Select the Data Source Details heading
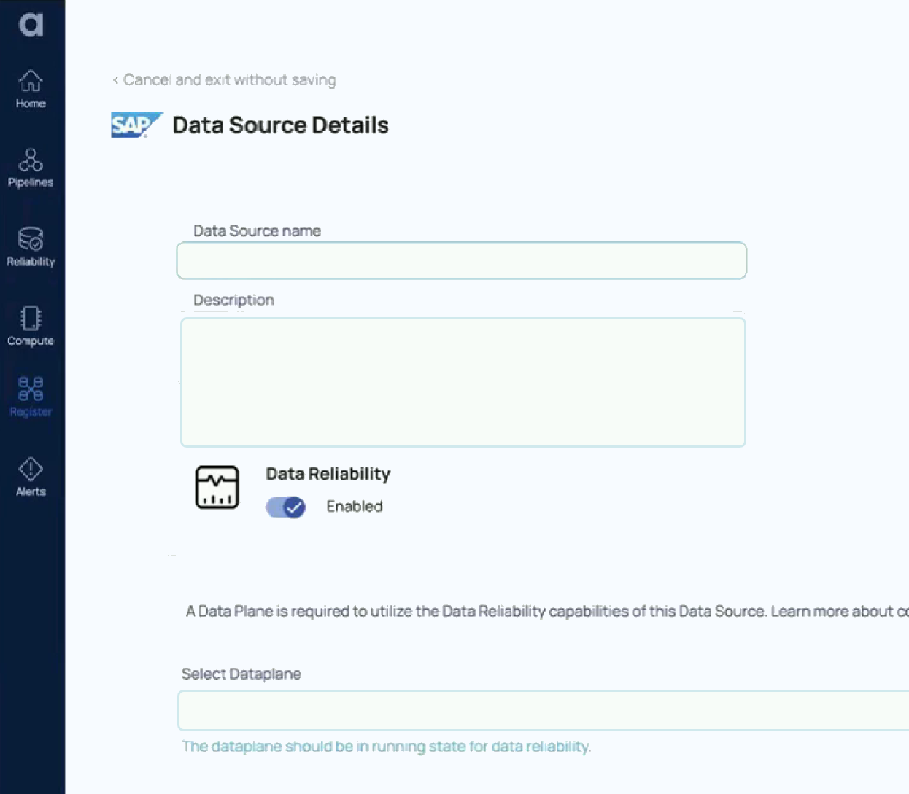This screenshot has width=909, height=794. 280,125
